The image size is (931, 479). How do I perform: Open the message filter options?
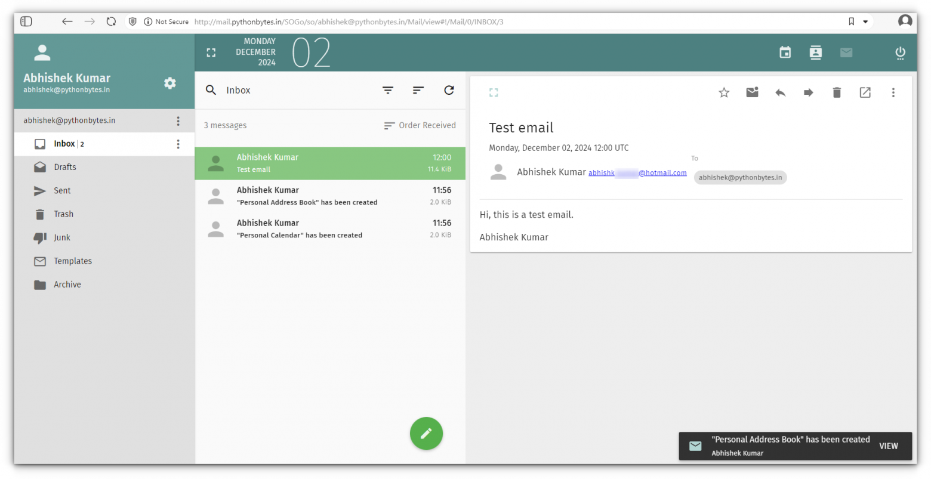click(x=388, y=90)
